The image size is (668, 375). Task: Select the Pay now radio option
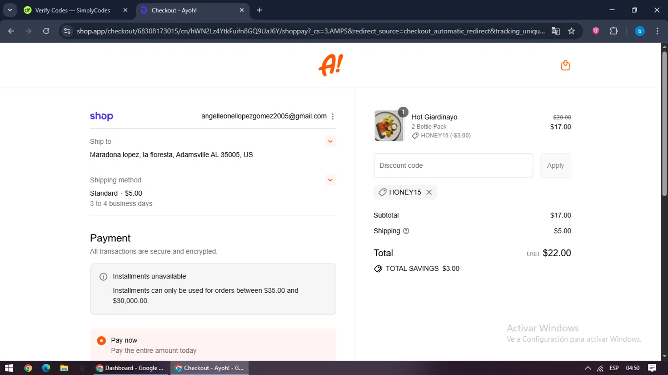pyautogui.click(x=102, y=341)
